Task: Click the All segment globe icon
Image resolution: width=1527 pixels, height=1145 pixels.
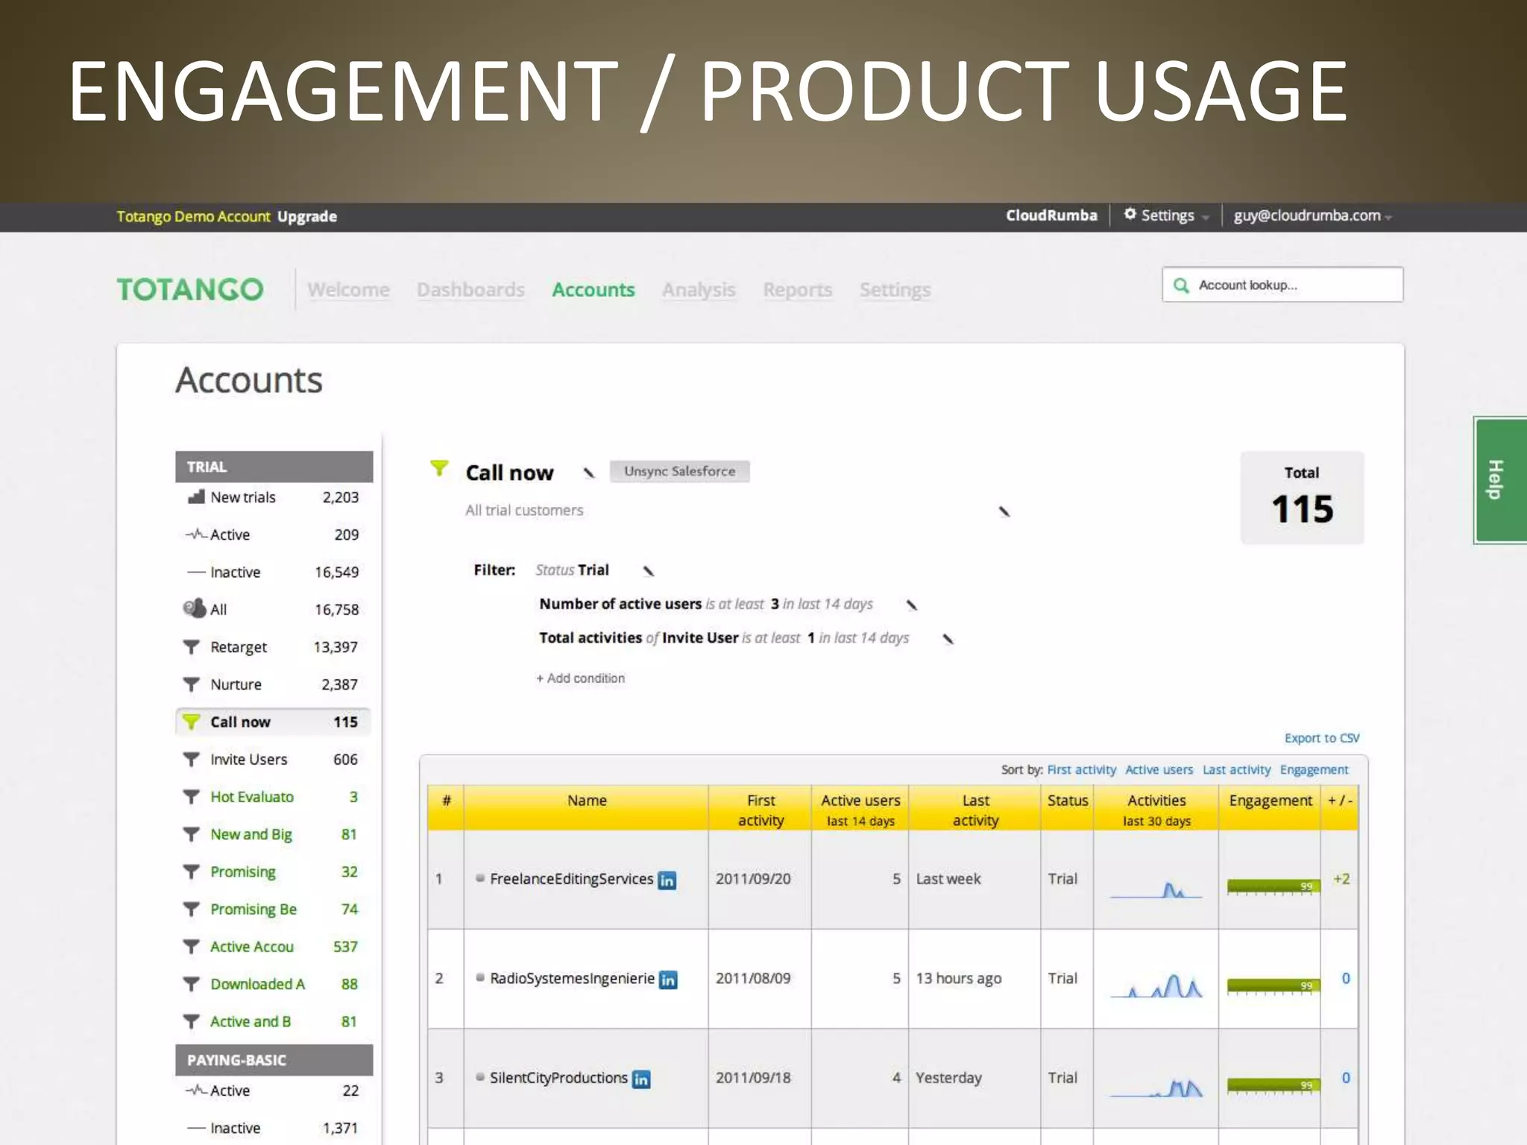Action: (x=195, y=608)
